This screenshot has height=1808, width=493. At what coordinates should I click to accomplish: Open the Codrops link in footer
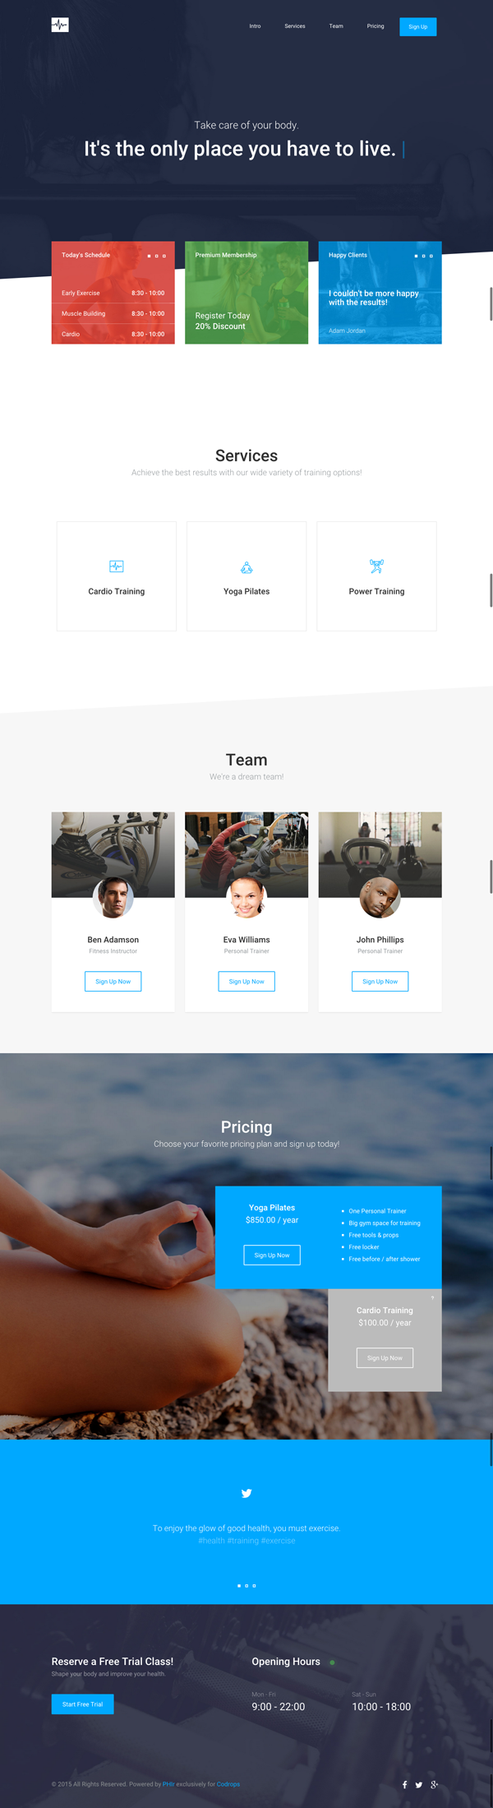228,1784
